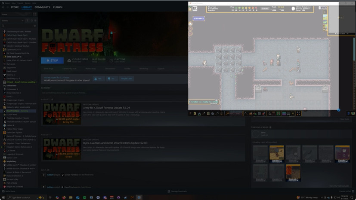Click the Stocks button in Dwarf Fortress top bar

click(265, 9)
